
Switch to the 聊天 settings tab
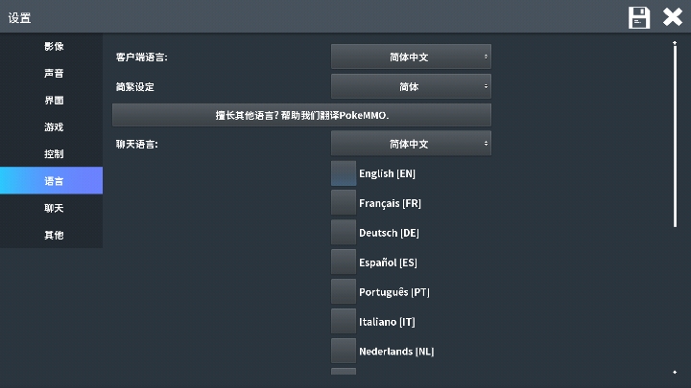pos(53,208)
